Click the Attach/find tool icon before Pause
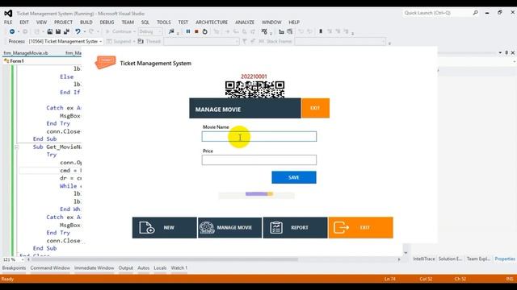This screenshot has height=290, width=517. (x=171, y=31)
